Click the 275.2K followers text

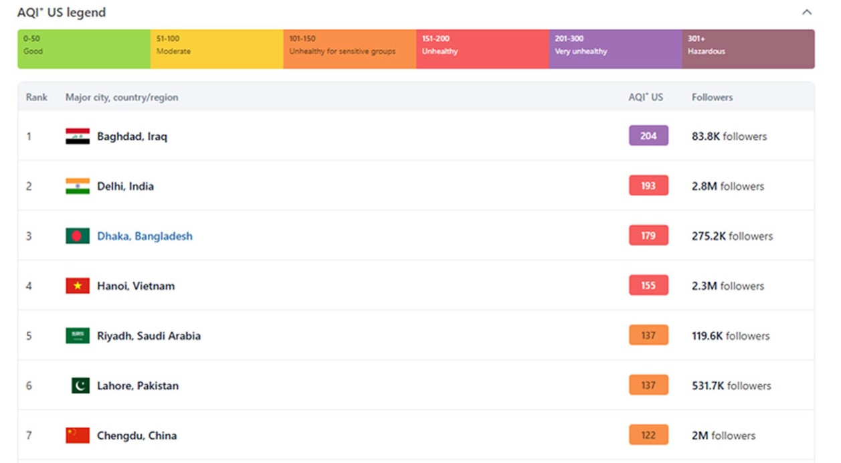[x=732, y=236]
